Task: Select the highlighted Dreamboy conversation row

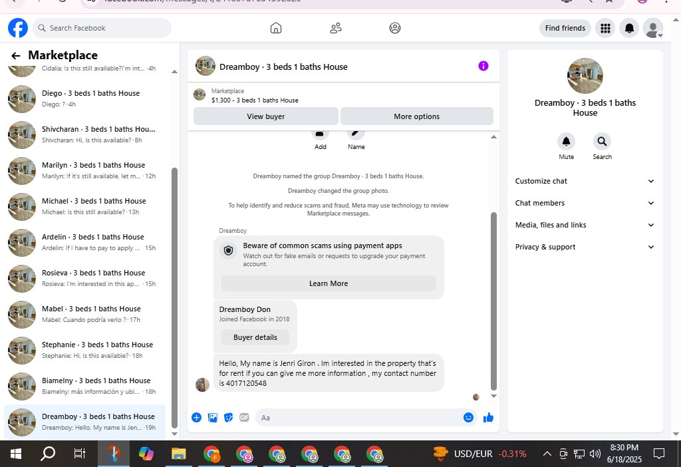Action: click(85, 422)
